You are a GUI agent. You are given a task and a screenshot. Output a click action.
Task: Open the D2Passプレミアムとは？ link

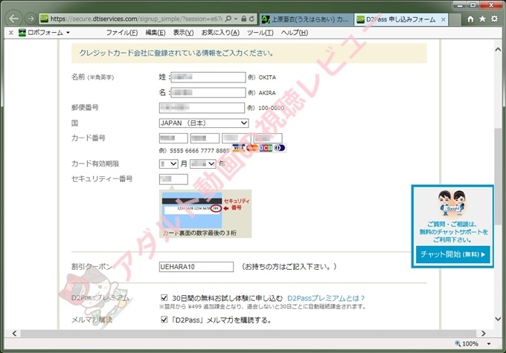(326, 298)
